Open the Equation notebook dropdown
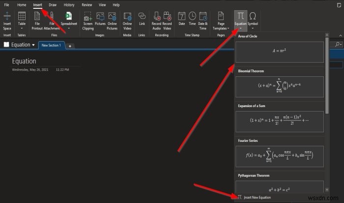Screen dimensions: 344x203 coord(33,45)
